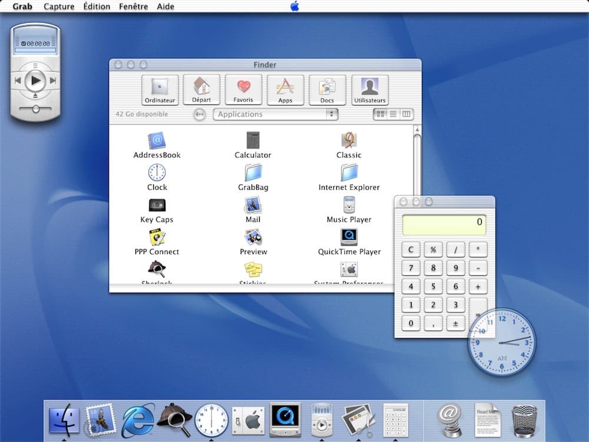Expand the Applications path dropdown
This screenshot has width=589, height=442.
pos(275,114)
